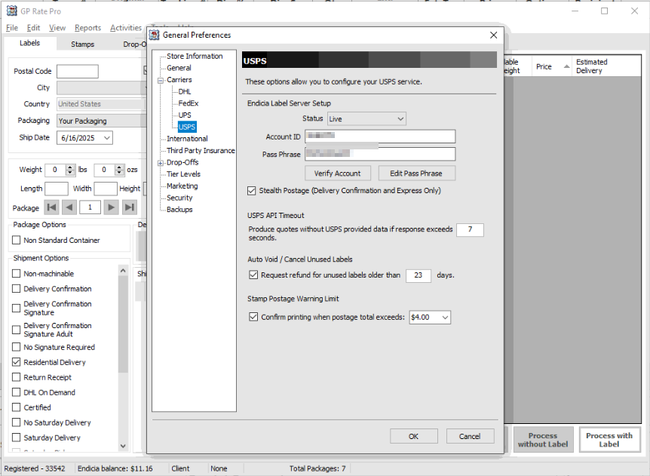This screenshot has height=476, width=650.
Task: Open the Reports menu
Action: click(x=88, y=28)
